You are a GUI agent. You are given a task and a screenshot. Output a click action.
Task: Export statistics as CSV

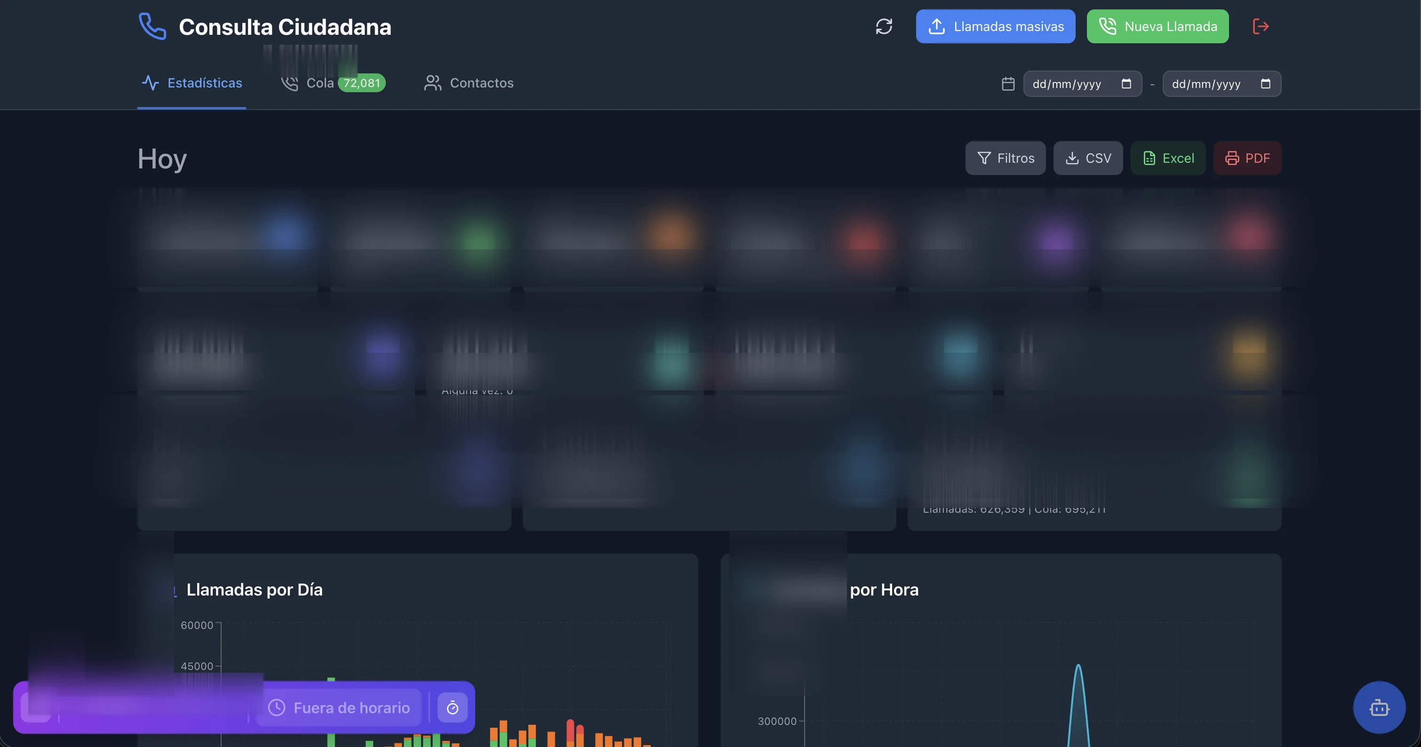[1088, 158]
